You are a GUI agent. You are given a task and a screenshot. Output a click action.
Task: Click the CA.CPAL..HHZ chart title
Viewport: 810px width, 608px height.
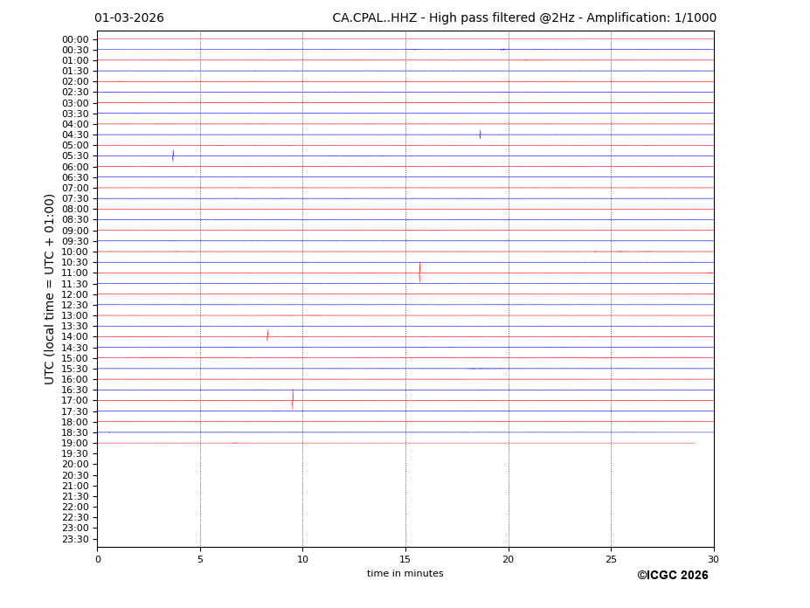(523, 18)
